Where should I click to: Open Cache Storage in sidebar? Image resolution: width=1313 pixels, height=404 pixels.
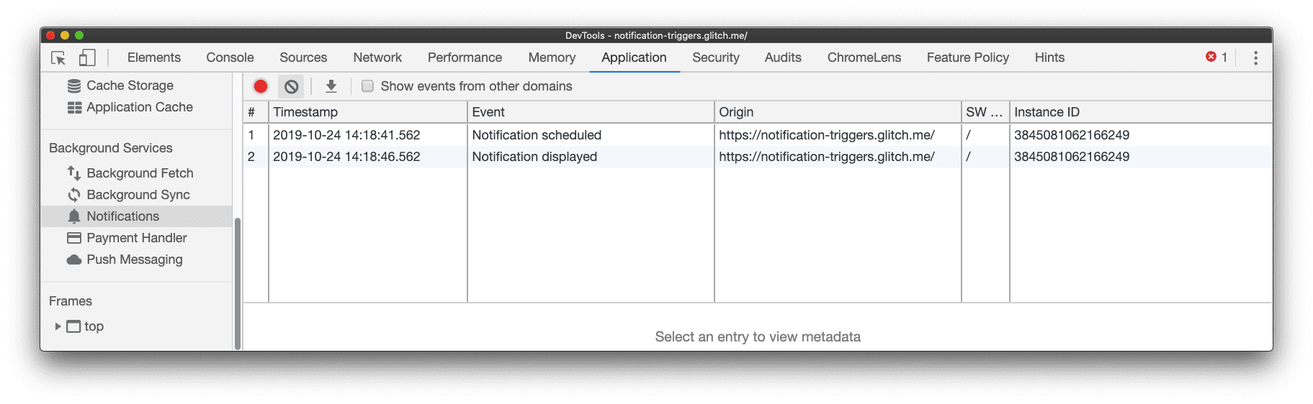tap(130, 86)
